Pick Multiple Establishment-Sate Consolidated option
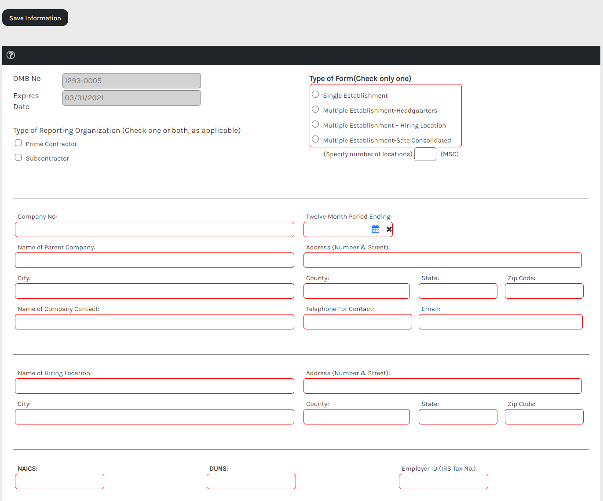 click(315, 139)
